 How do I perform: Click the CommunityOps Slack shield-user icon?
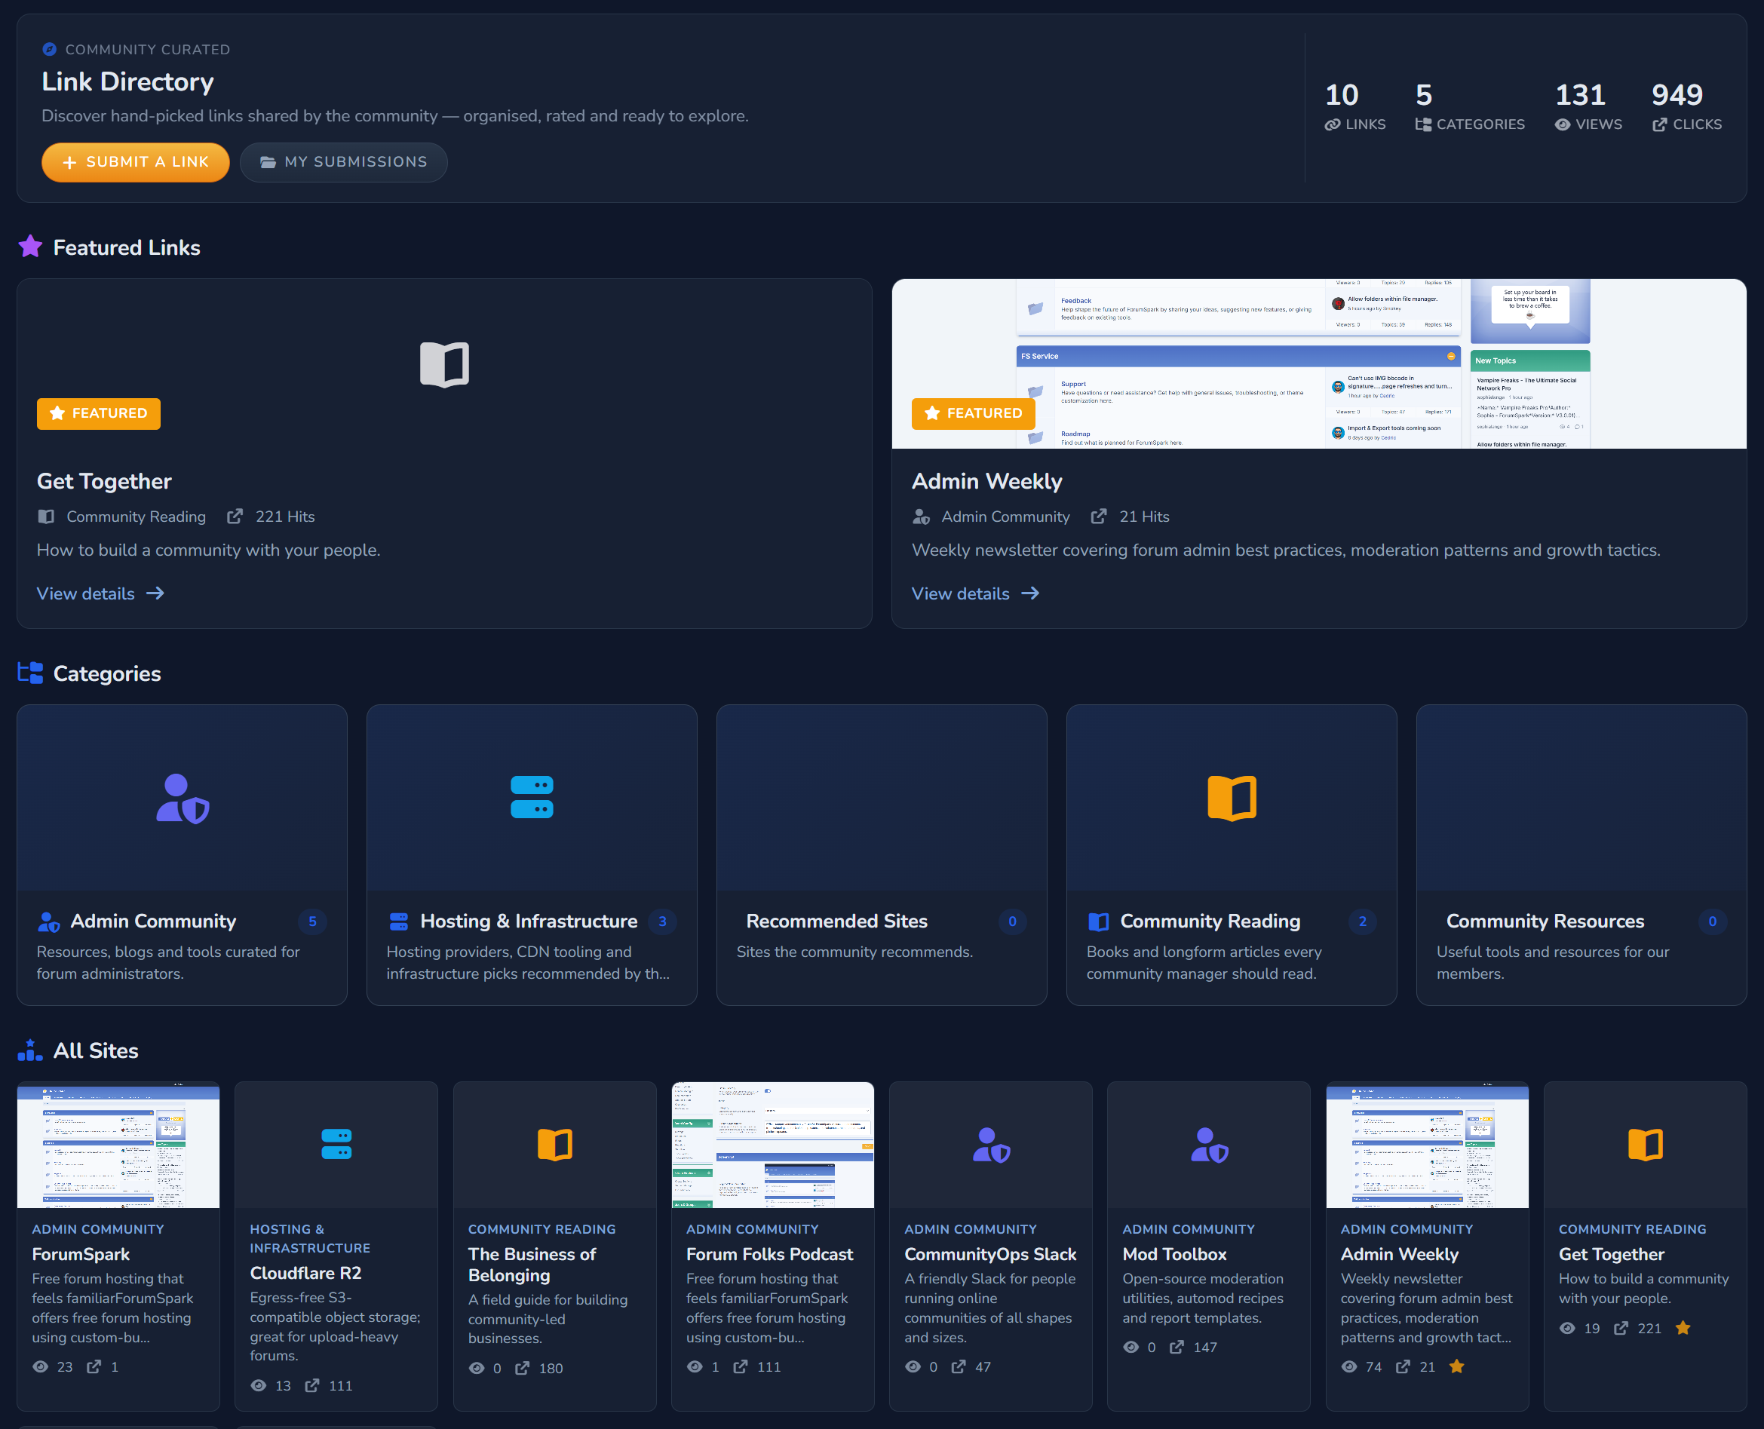(991, 1145)
